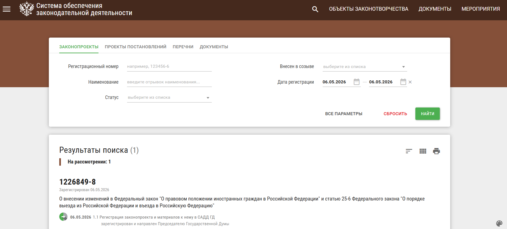
Task: Click the state emblem logo
Action: [x=27, y=9]
